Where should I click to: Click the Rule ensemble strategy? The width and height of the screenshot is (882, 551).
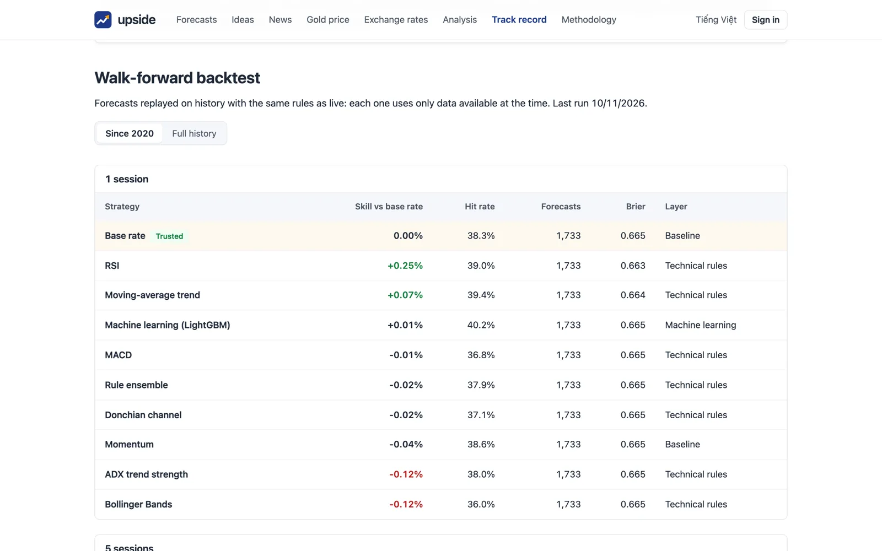coord(136,385)
